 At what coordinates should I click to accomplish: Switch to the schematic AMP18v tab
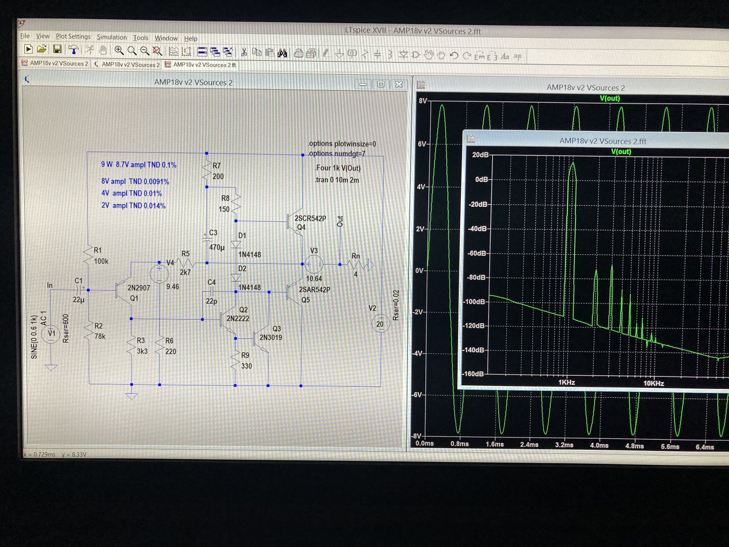[127, 64]
